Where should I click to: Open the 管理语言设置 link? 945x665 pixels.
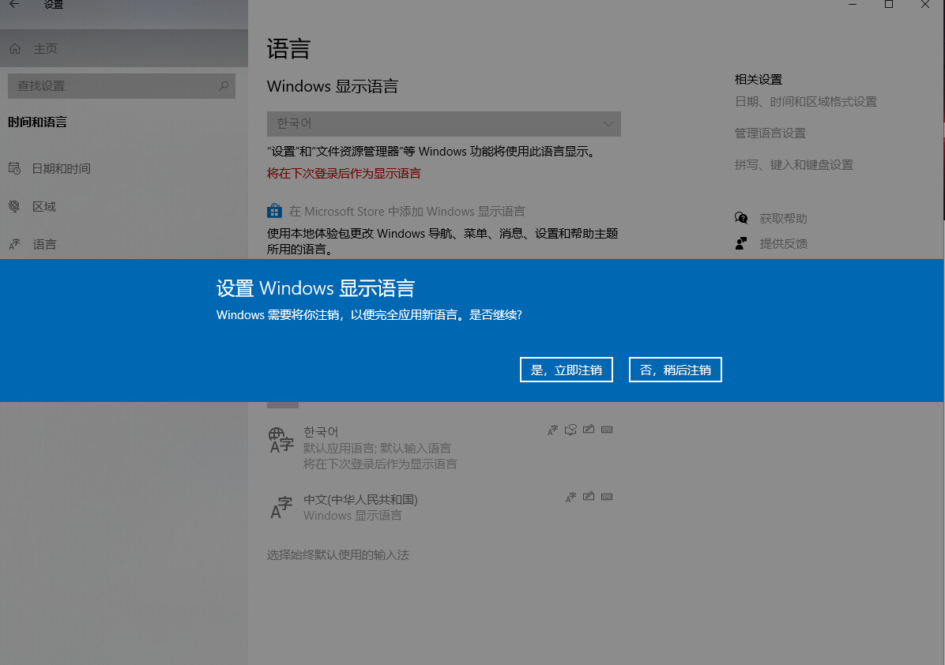(x=770, y=133)
